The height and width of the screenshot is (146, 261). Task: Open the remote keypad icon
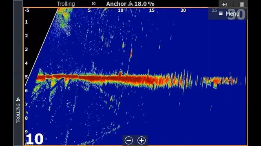point(242,4)
